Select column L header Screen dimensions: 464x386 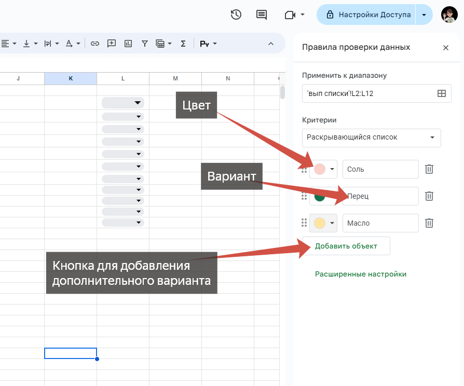[123, 78]
